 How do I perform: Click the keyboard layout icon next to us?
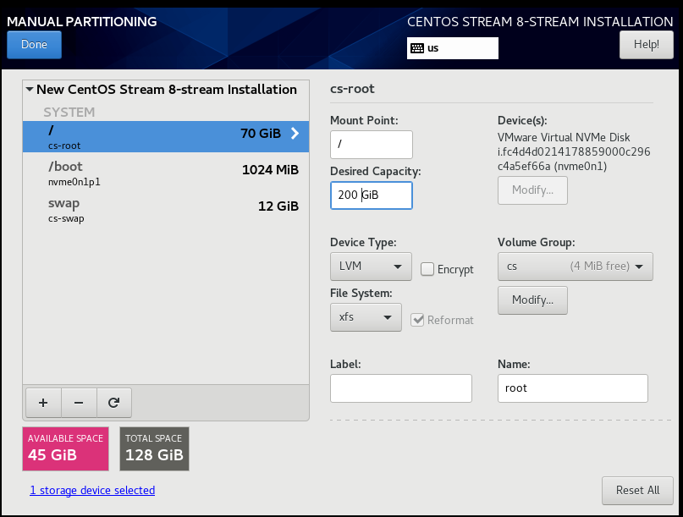417,48
